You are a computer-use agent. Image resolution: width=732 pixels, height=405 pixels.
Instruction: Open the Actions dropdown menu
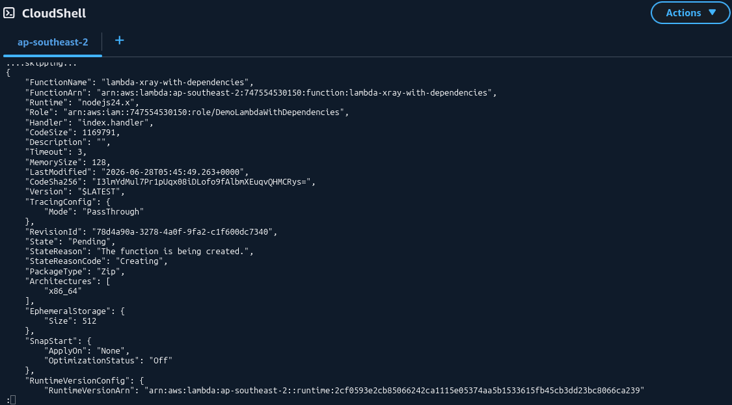coord(690,12)
